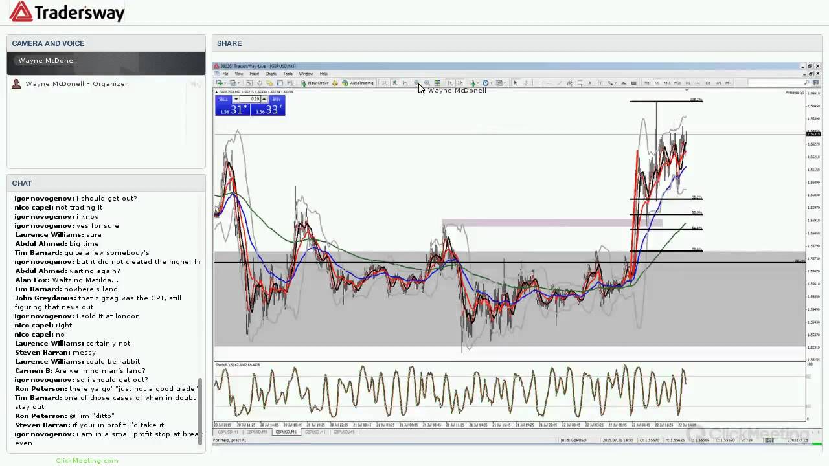
Task: Open the ClickMeeting.com link
Action: (87, 460)
